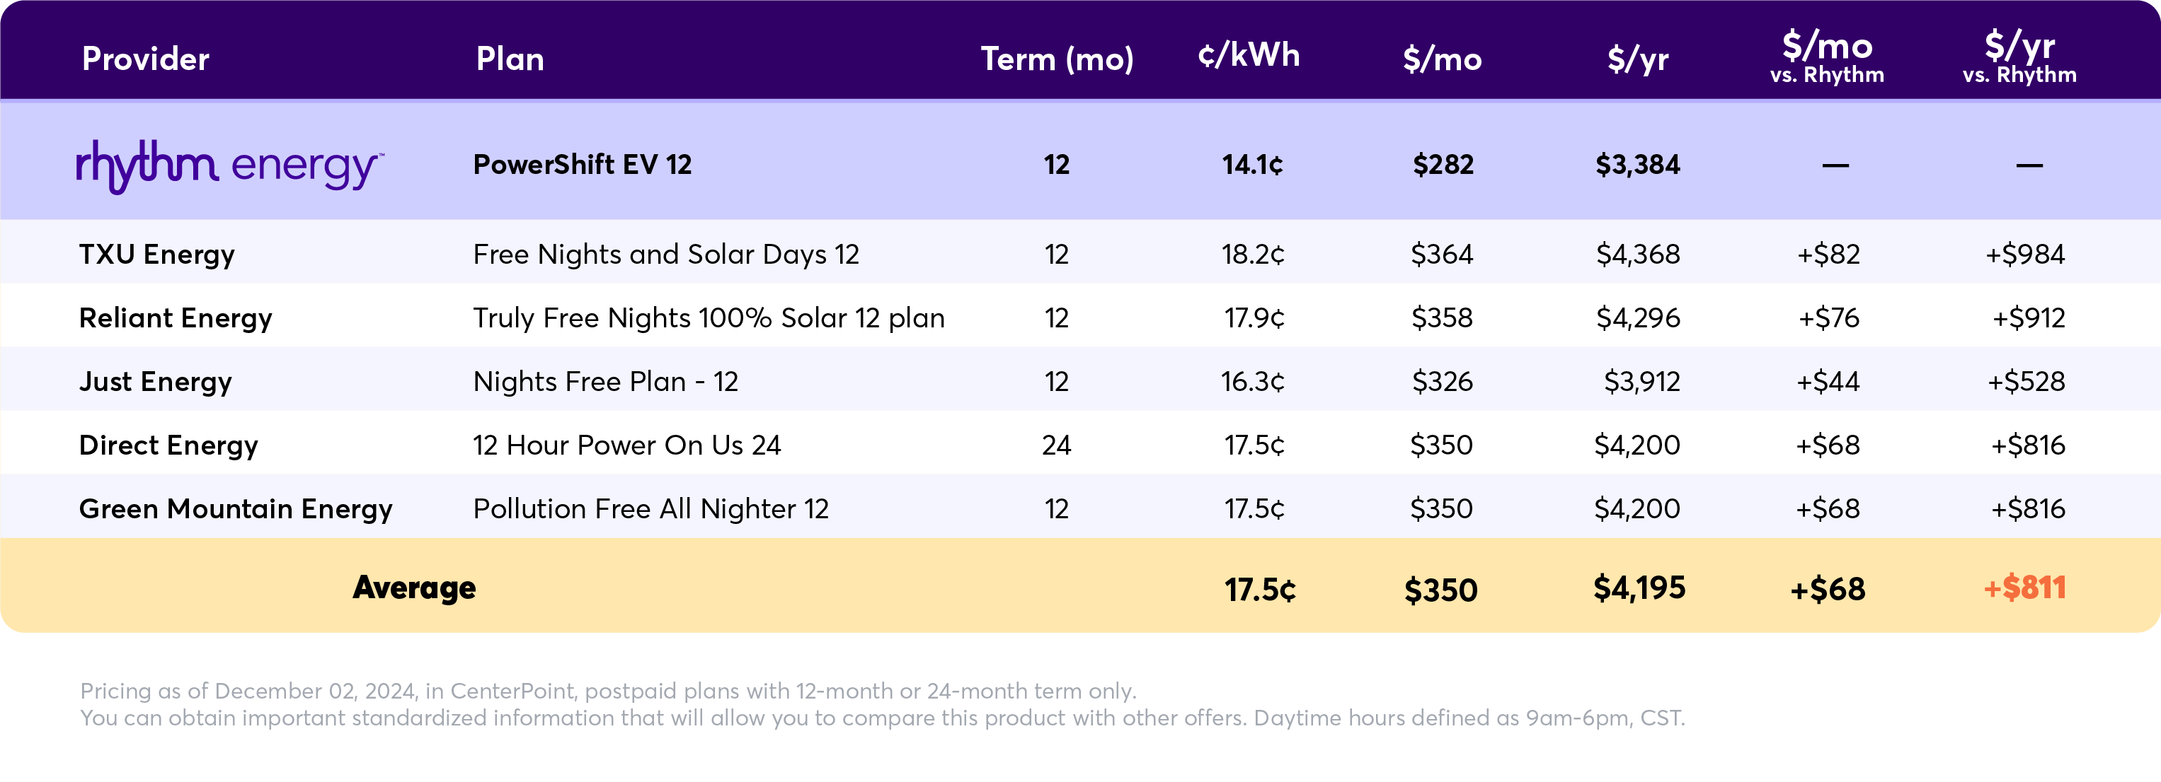
Task: Click the 12 Hour Power On Us 24 plan
Action: pyautogui.click(x=626, y=445)
